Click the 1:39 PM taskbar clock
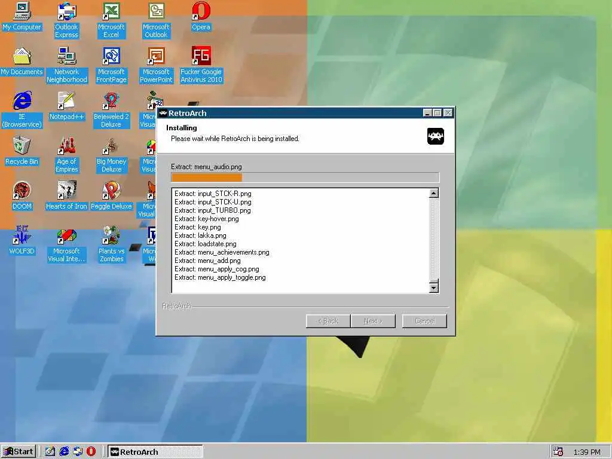This screenshot has height=459, width=612. [x=587, y=452]
